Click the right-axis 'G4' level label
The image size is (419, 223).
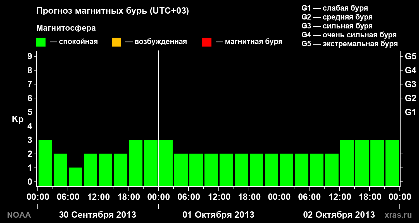[x=410, y=70]
